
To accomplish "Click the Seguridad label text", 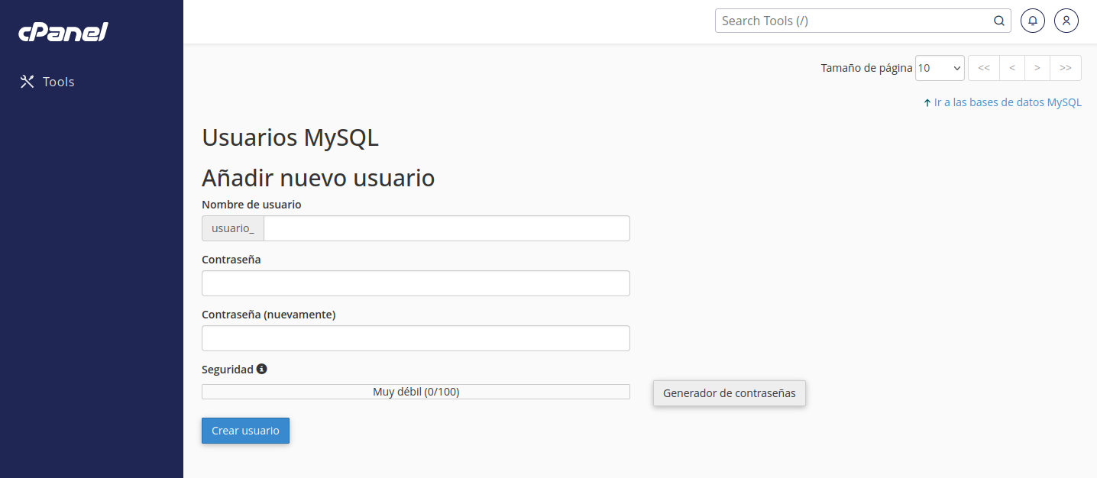I will [227, 369].
